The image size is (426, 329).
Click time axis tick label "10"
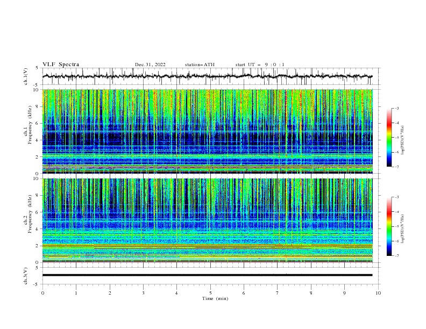[378, 293]
